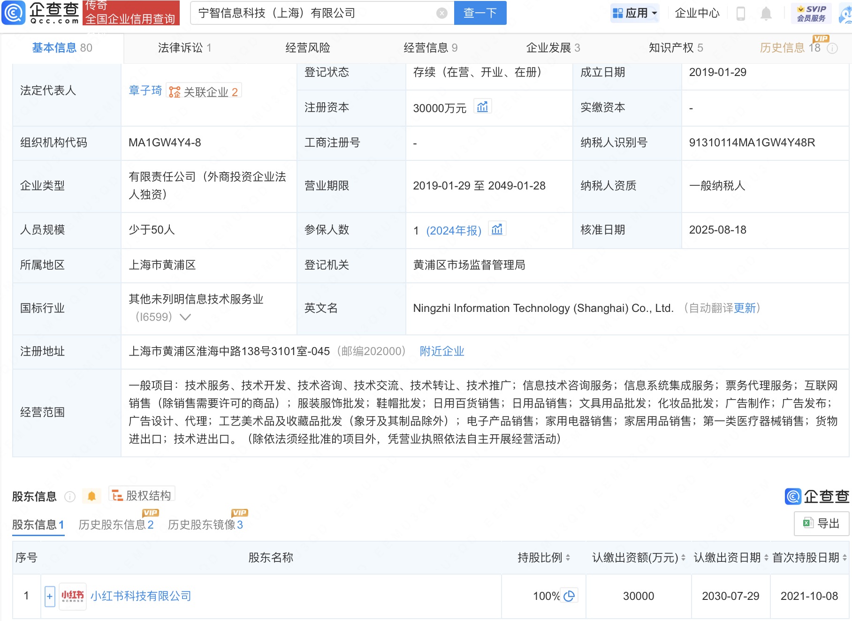Open the mobile app phone icon

[x=741, y=13]
